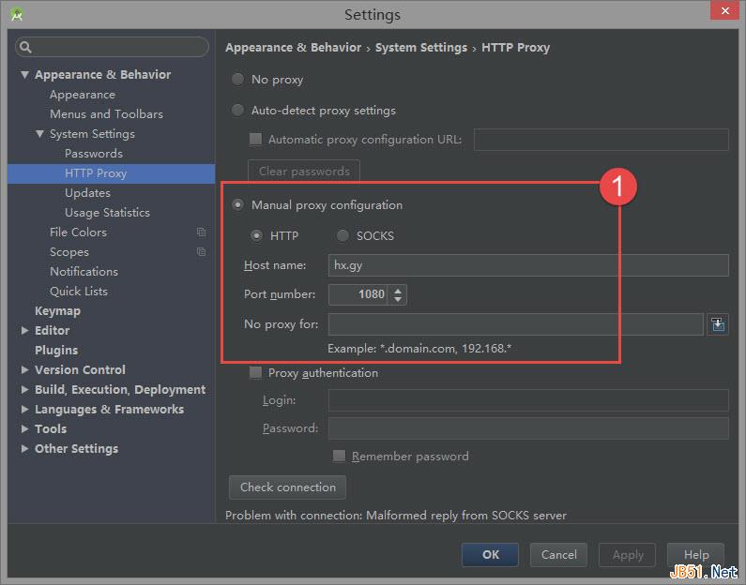Click the Android Studio logo in title bar

[x=17, y=14]
